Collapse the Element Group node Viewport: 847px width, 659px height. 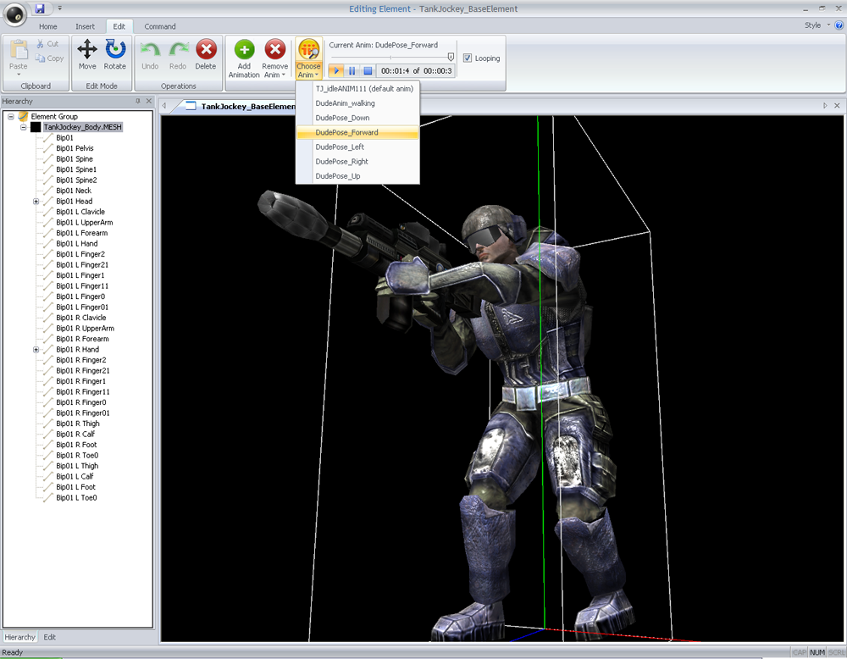(11, 117)
